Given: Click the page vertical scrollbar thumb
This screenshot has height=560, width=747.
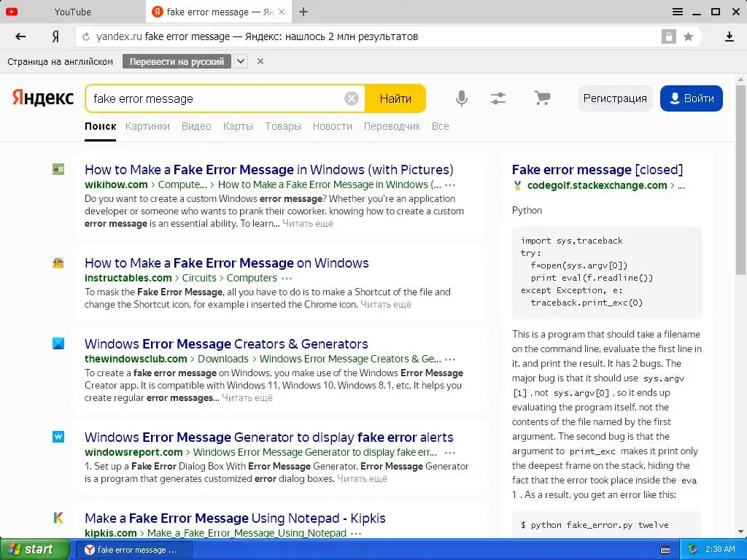Looking at the screenshot, I should [x=740, y=180].
